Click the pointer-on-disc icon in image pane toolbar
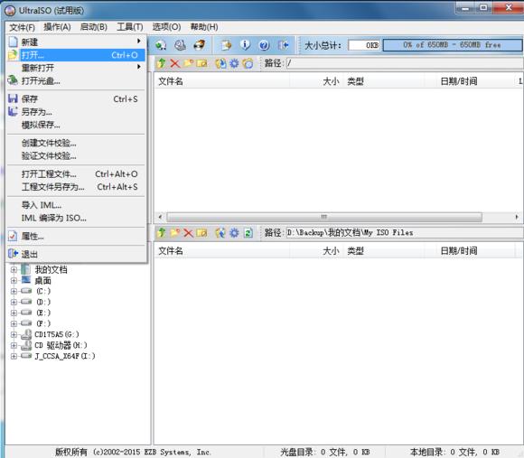 point(220,63)
